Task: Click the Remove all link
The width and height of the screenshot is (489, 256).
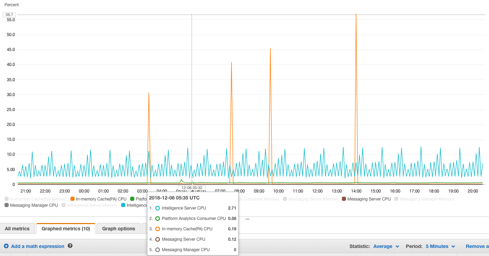Action: coord(477,246)
